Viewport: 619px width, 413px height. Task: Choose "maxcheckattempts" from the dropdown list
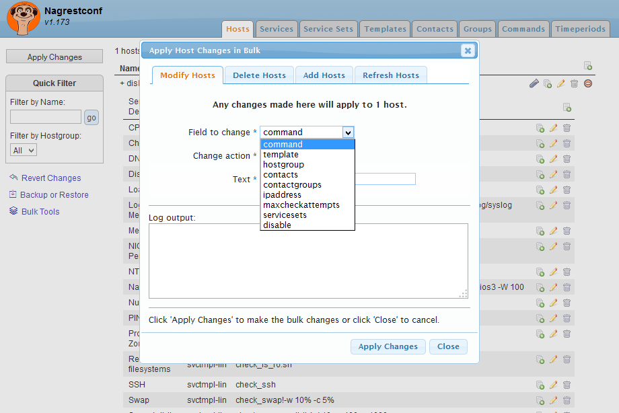coord(307,205)
